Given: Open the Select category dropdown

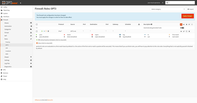Looking at the screenshot, I should (x=168, y=9).
